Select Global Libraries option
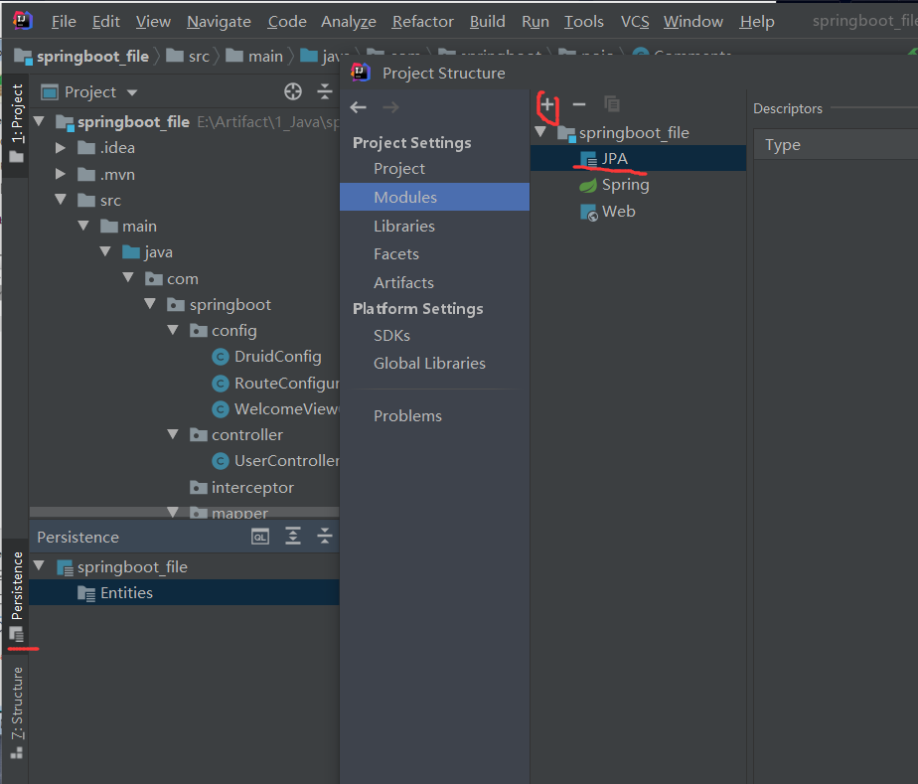Viewport: 918px width, 784px height. [429, 363]
